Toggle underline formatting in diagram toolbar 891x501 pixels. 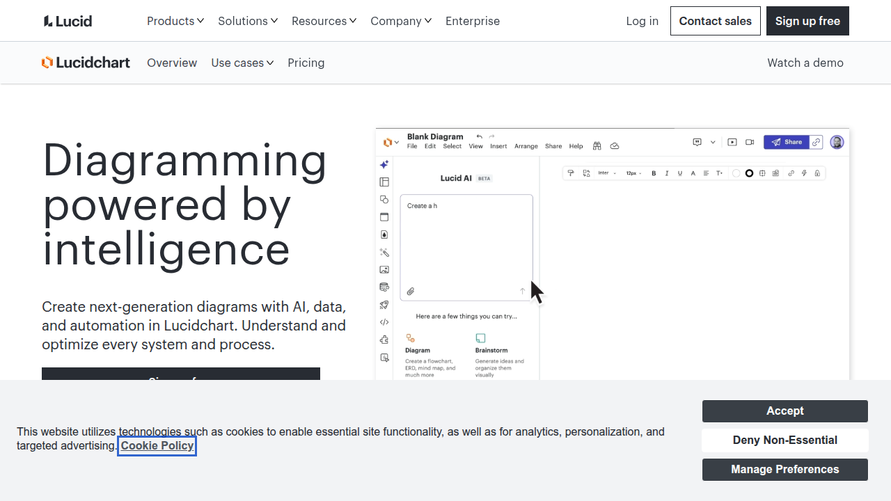pos(680,173)
